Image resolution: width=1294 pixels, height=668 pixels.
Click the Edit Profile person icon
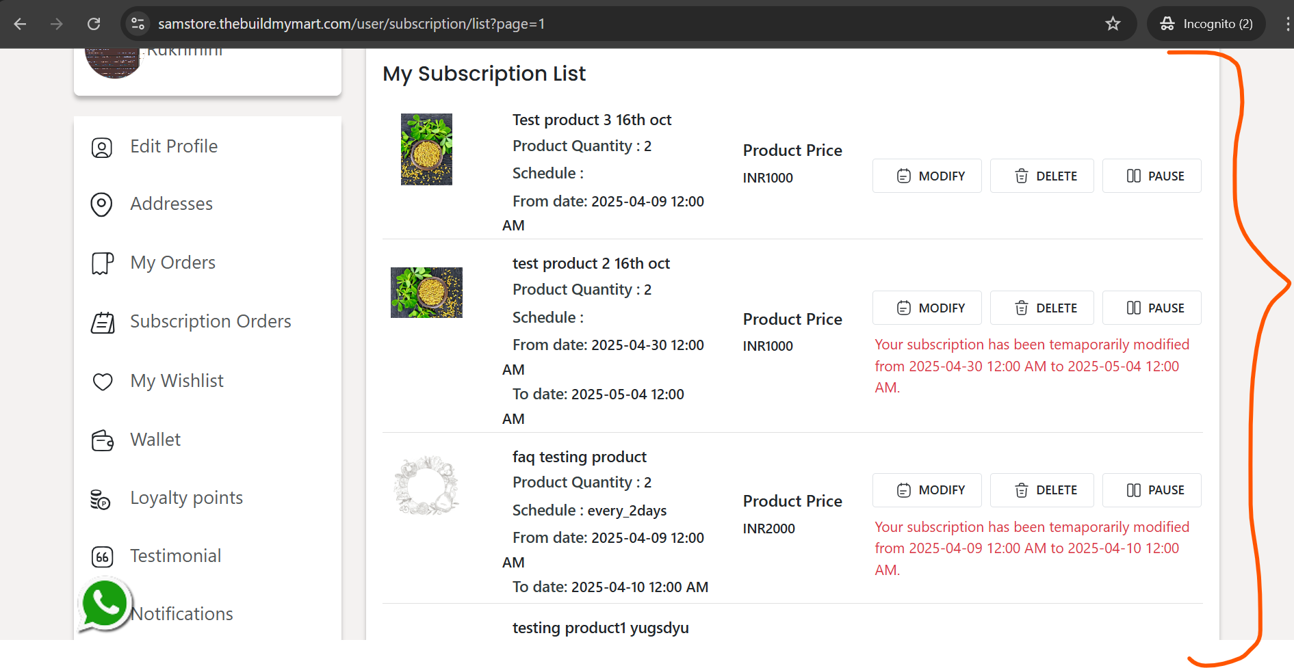tap(102, 148)
